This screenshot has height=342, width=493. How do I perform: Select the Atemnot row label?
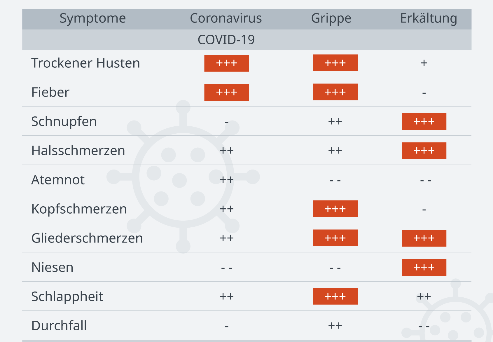(58, 180)
